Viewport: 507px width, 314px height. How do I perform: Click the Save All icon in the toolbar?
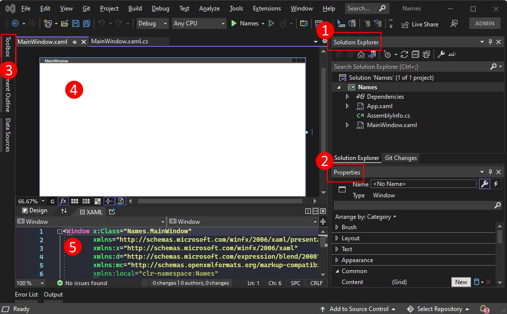86,23
